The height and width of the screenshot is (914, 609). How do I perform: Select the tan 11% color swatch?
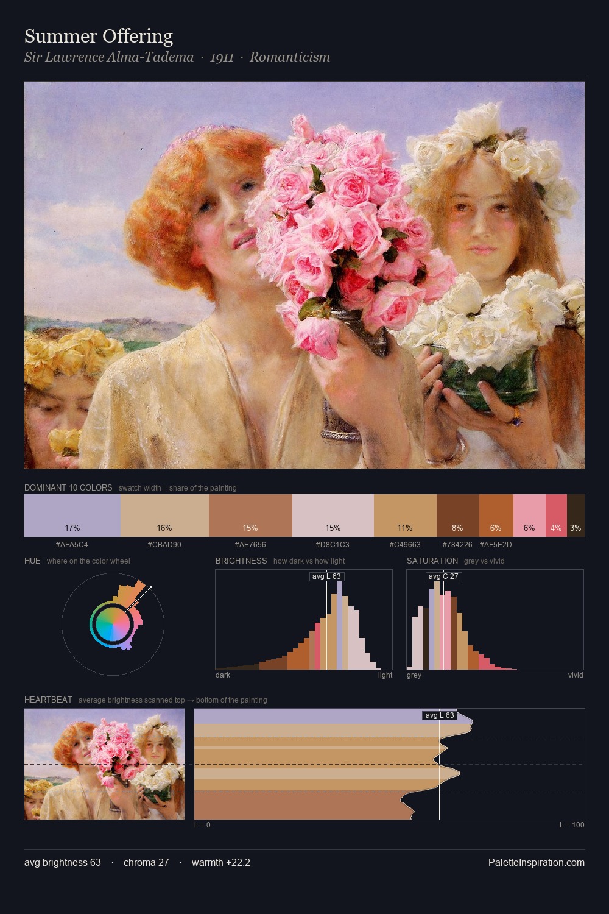pos(405,515)
